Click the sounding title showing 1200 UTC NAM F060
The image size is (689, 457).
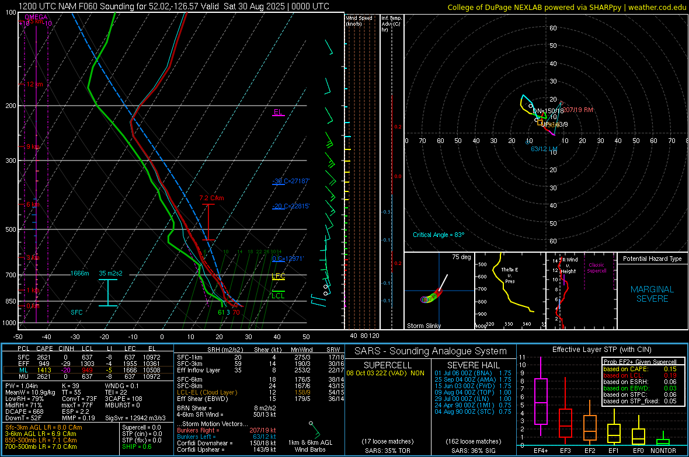tap(173, 6)
